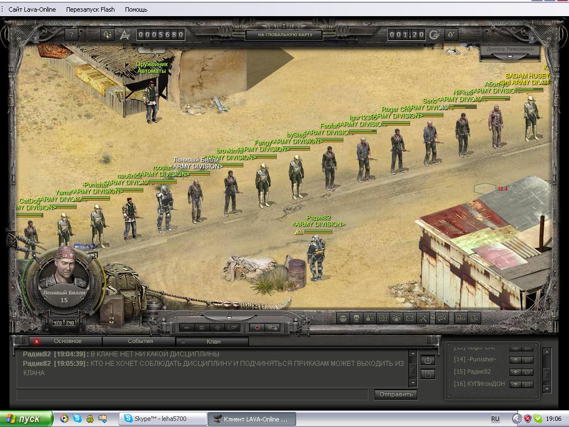The image size is (569, 427).
Task: Toggle eye icon for Радик82 in player list
Action: (x=515, y=372)
